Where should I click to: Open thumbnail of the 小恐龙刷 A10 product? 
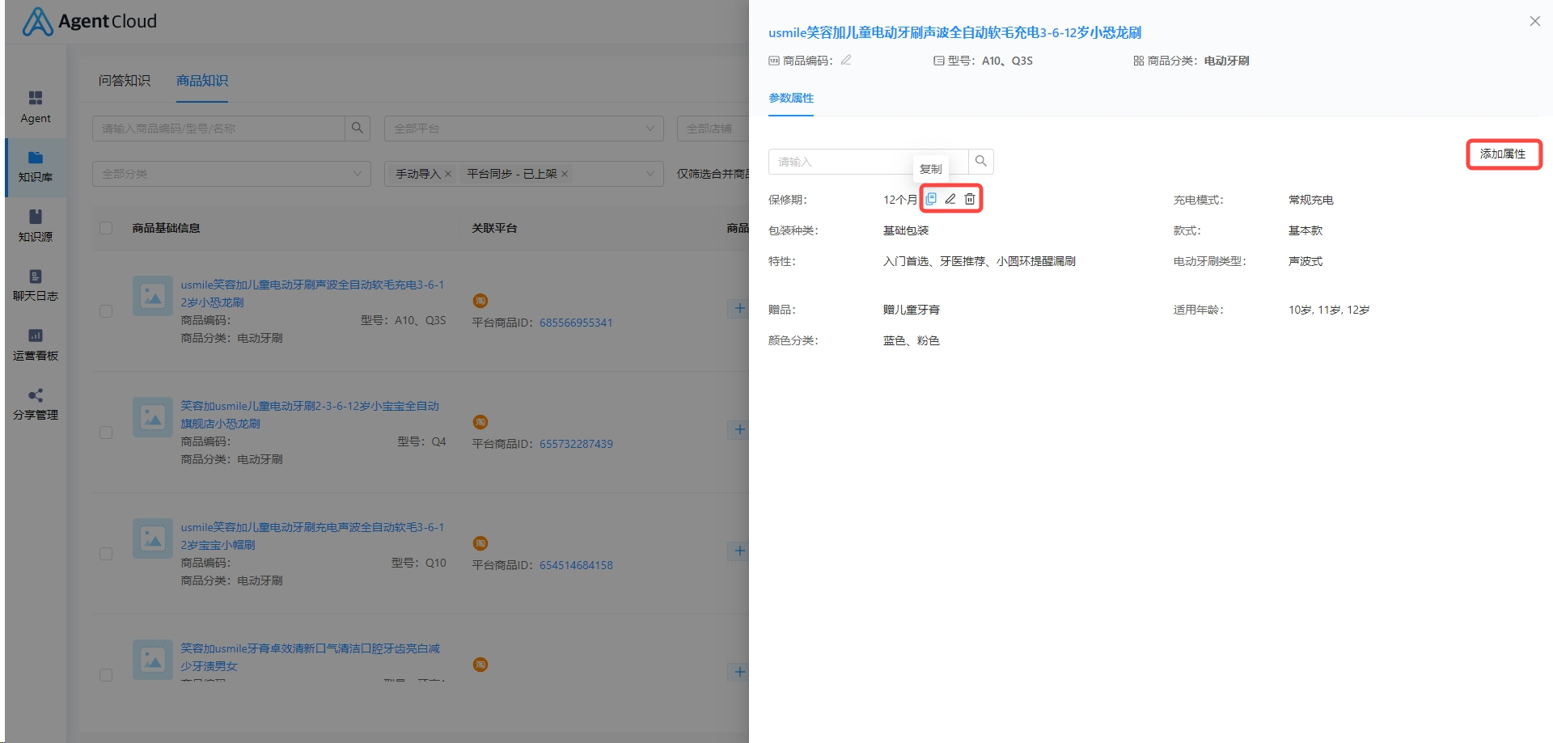(x=153, y=296)
